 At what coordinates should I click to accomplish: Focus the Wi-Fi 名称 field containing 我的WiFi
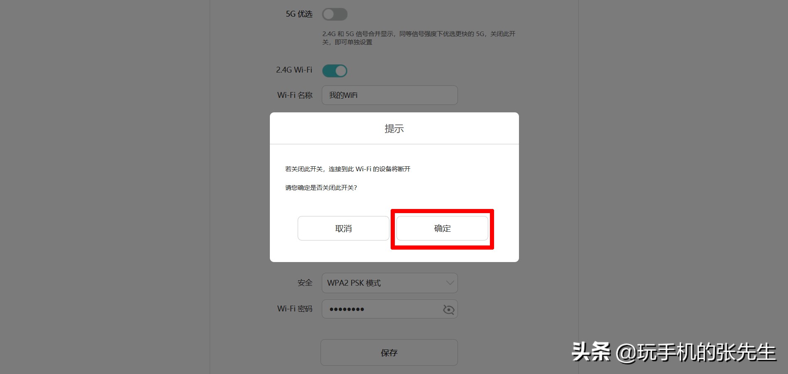tap(389, 95)
